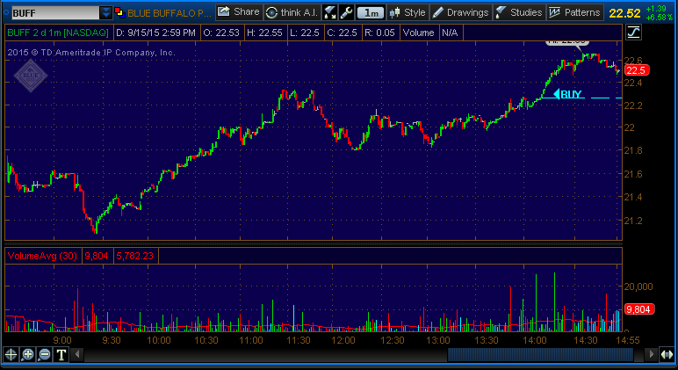
Task: Click the horizontal chart scrollbar thumb
Action: [540, 354]
